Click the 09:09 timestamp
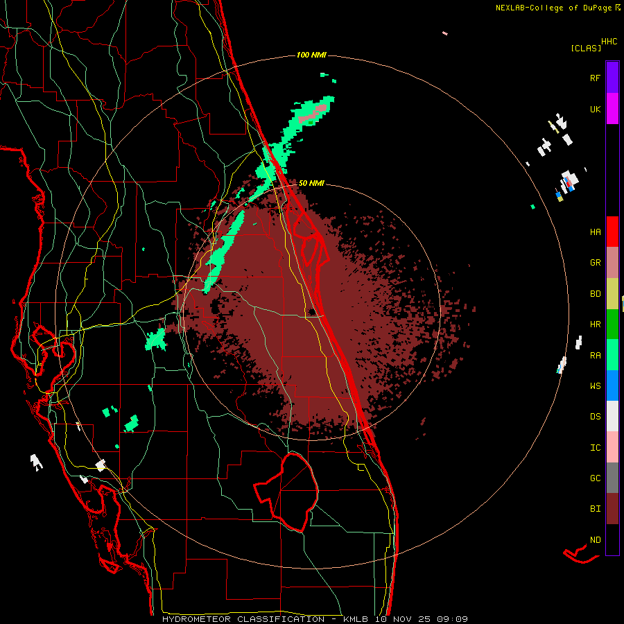 452,619
